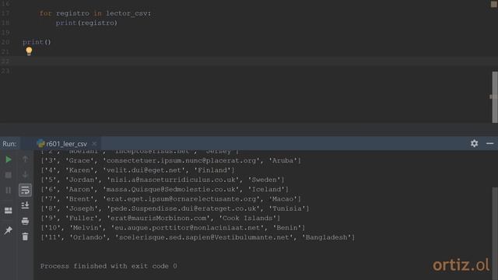This screenshot has height=280, width=498.
Task: Click the Stop process button
Action: pos(9,175)
